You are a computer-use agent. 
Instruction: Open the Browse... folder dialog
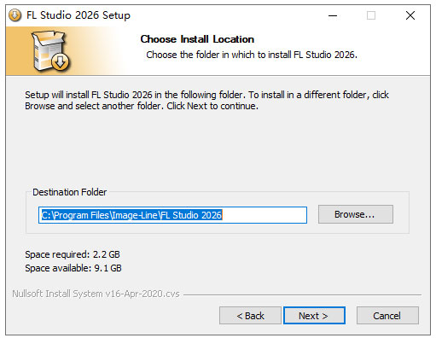pyautogui.click(x=356, y=214)
